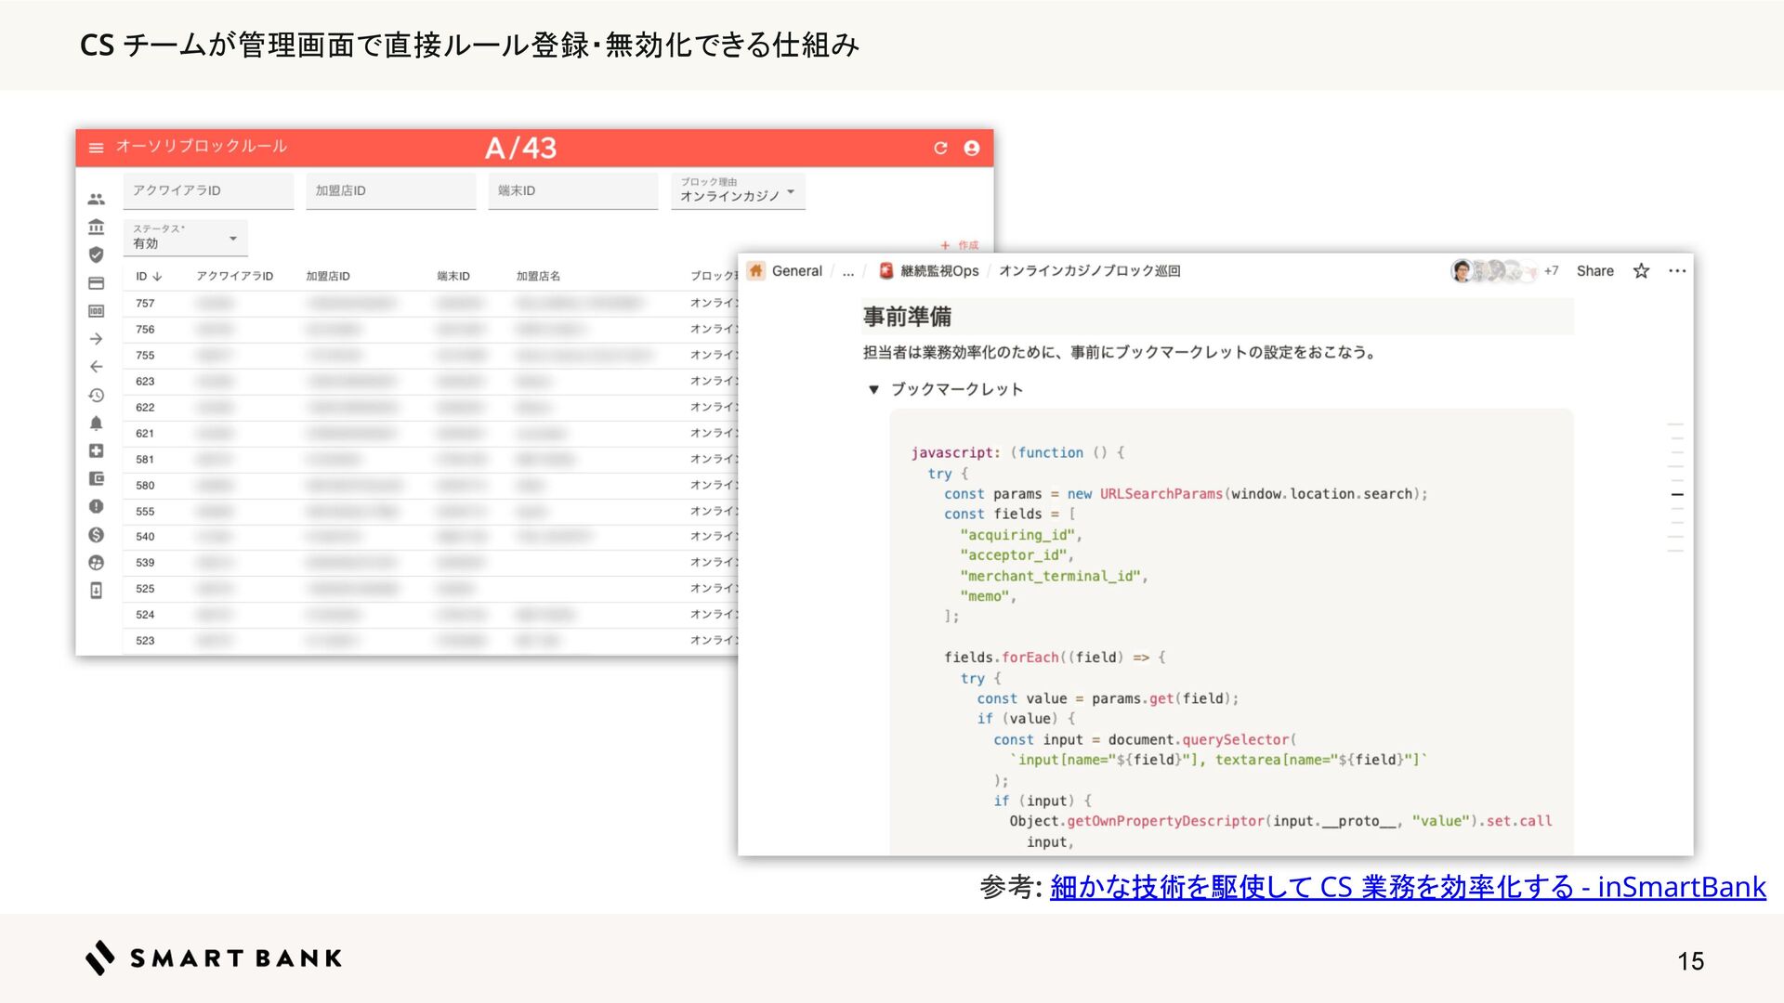Click the Share button
Screen dimensions: 1784x1003
[1594, 271]
